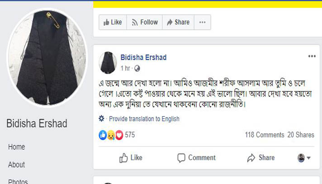
Task: View the thumbs-up Like reactions icon
Action: [x=103, y=135]
